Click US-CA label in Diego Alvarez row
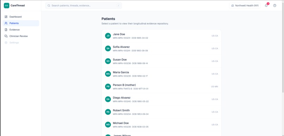Screen dimensions: 284x136 (215, 99)
